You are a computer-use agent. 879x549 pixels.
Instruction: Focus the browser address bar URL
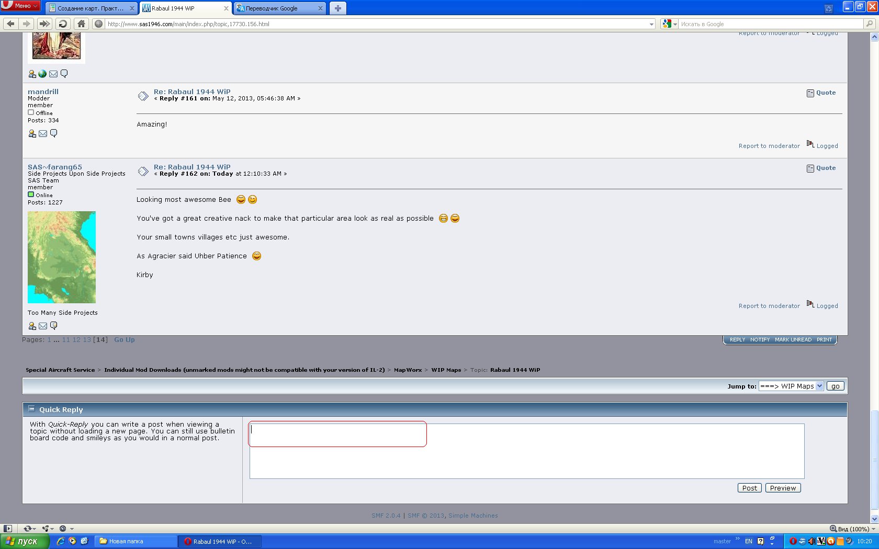[377, 24]
